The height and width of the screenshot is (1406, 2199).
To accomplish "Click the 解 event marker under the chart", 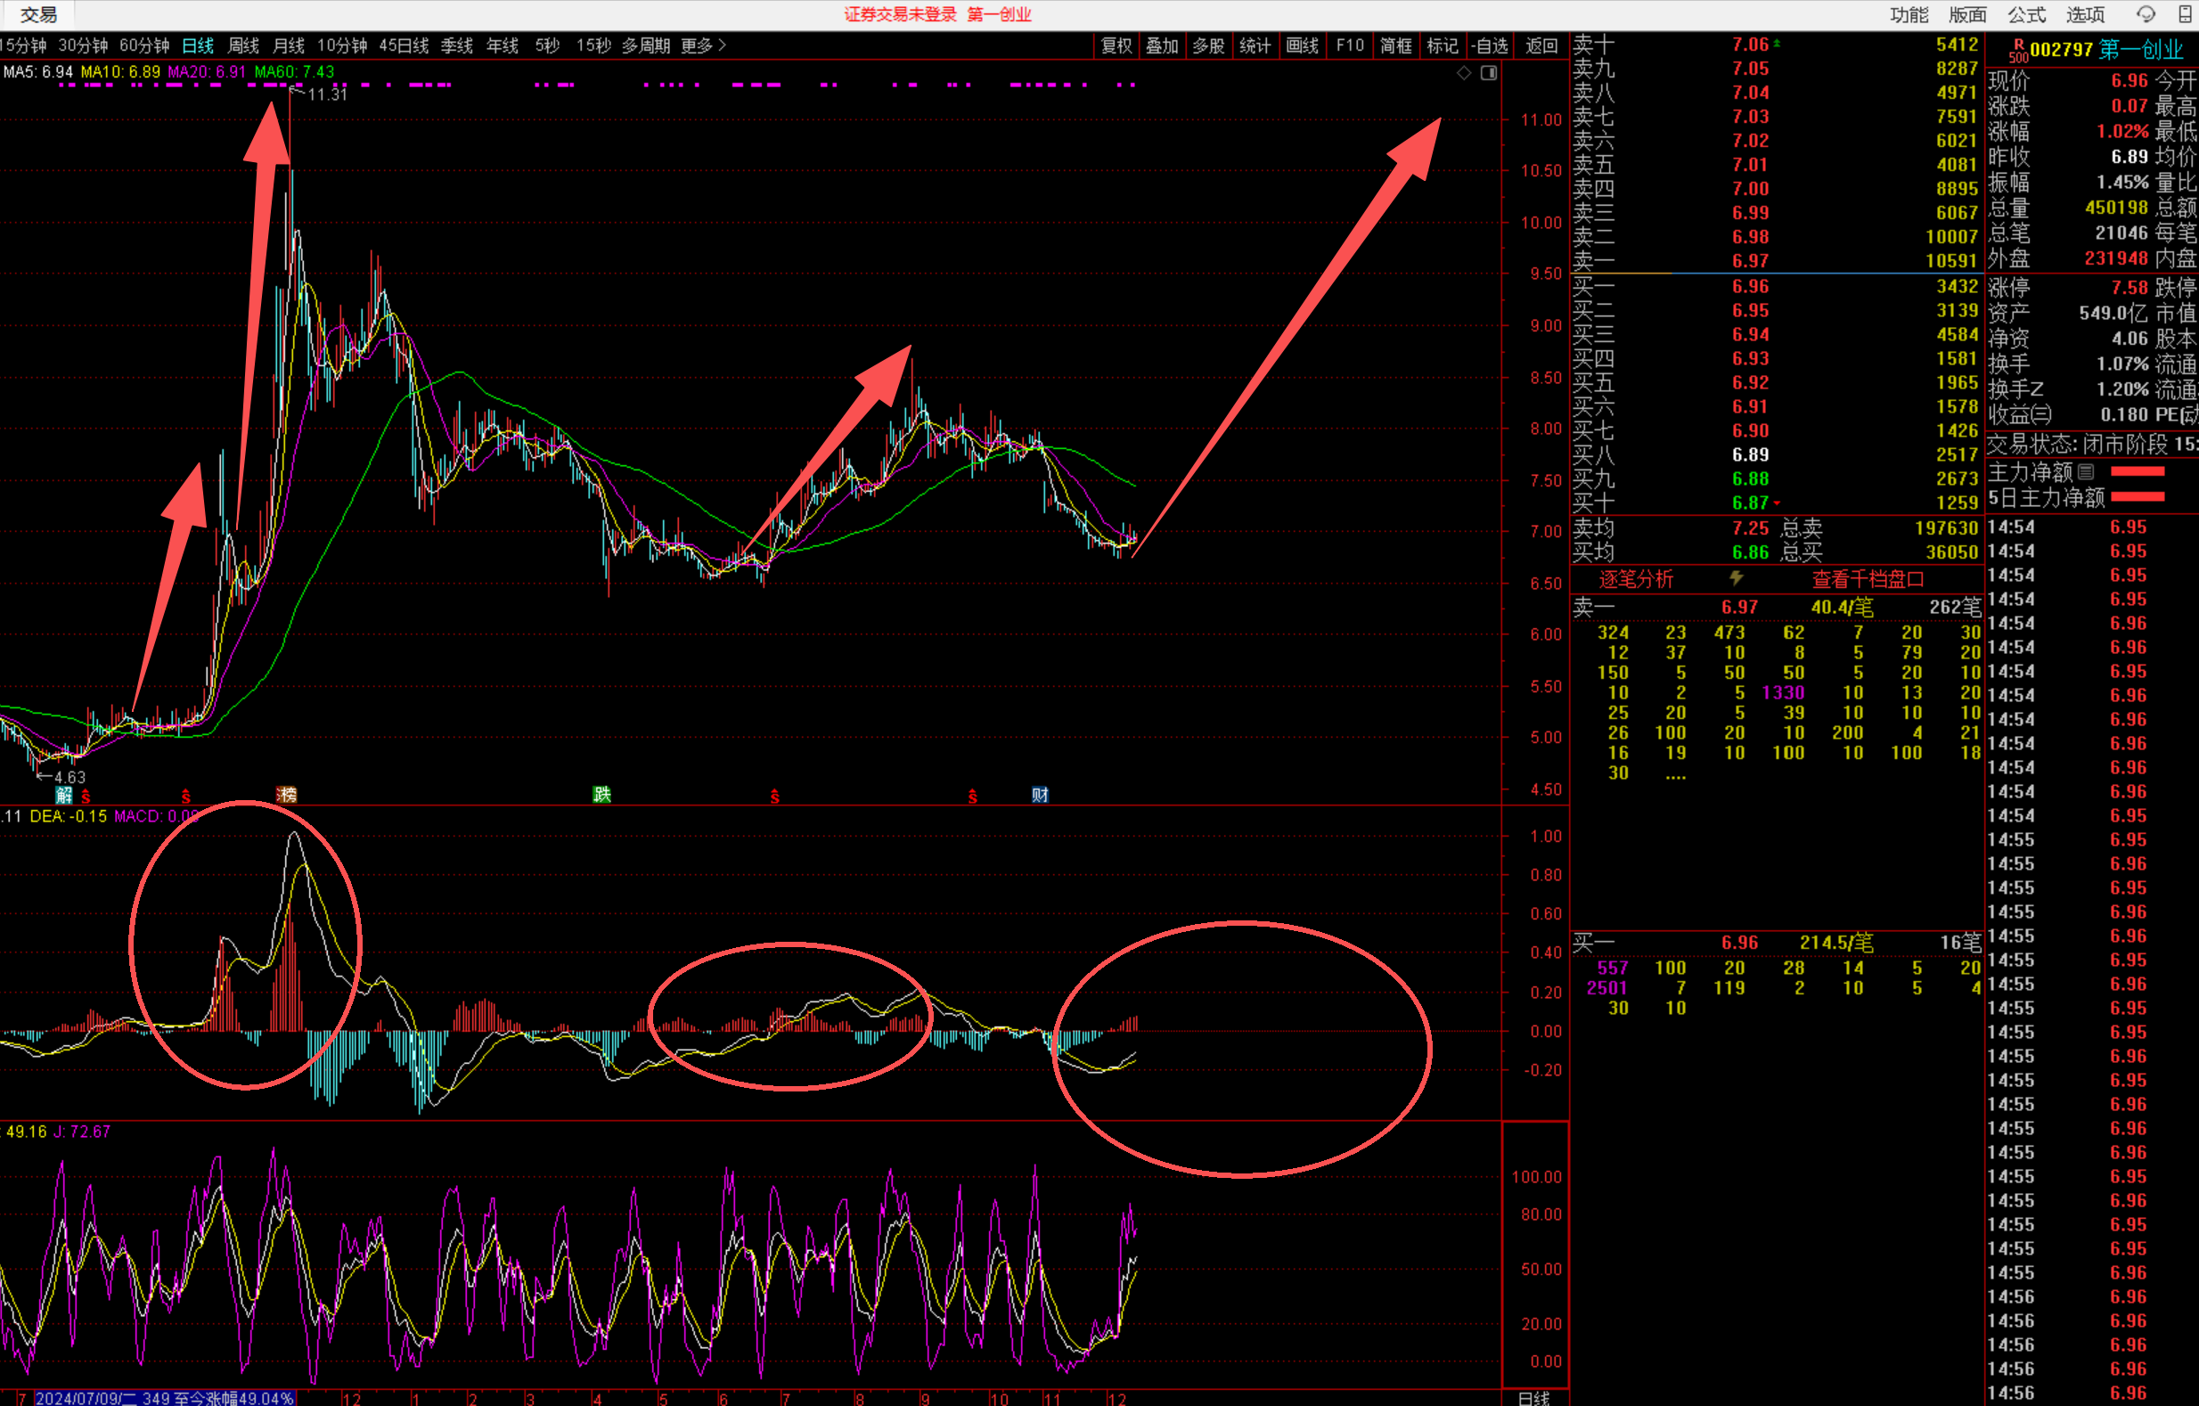I will click(x=63, y=794).
